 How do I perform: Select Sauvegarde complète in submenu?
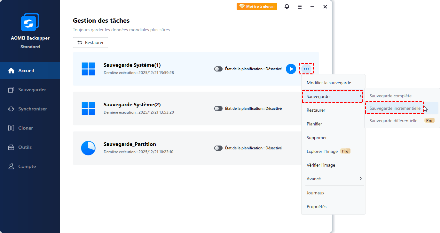coord(390,96)
